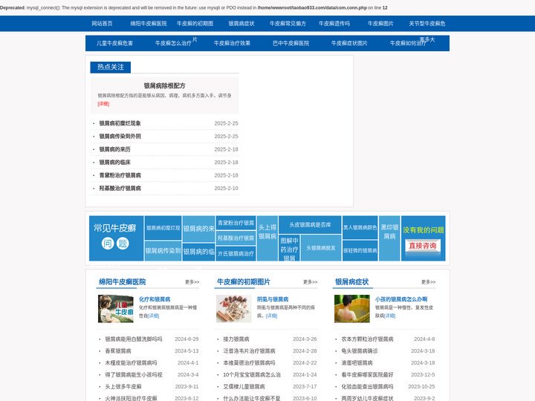Open article title 化疗和银屑病
This screenshot has height=401, width=535.
(x=155, y=299)
